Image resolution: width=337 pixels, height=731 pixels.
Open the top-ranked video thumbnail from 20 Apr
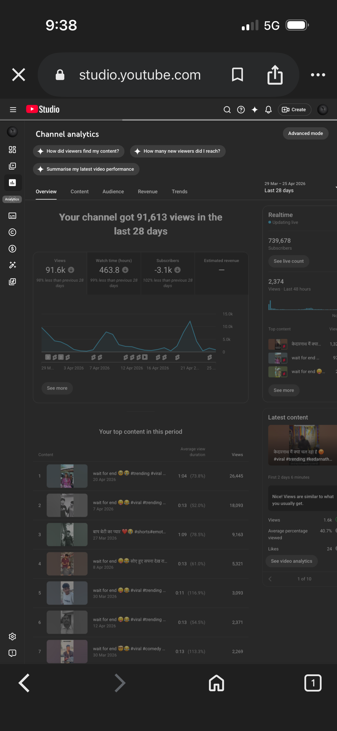click(x=67, y=476)
